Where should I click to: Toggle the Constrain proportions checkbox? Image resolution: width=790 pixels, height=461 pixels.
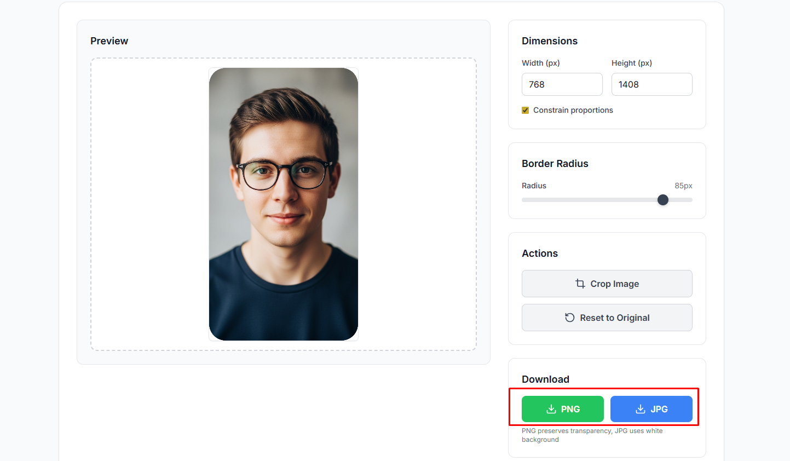click(x=526, y=110)
